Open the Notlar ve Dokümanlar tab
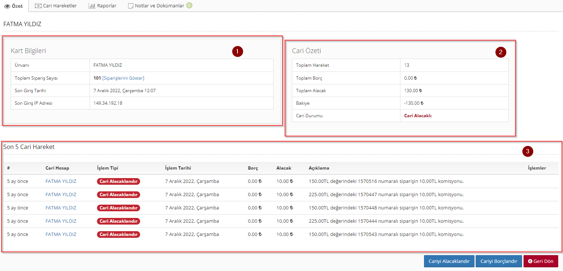This screenshot has width=563, height=271. (x=159, y=6)
